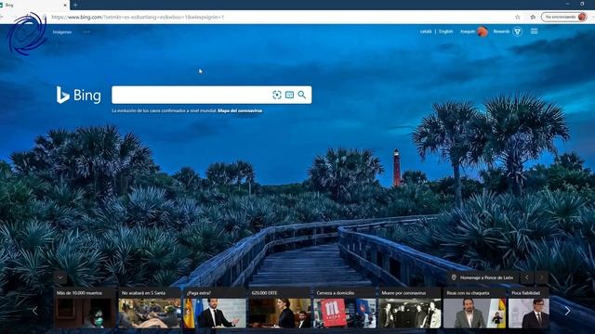
Task: Show the next background image
Action: 541,277
